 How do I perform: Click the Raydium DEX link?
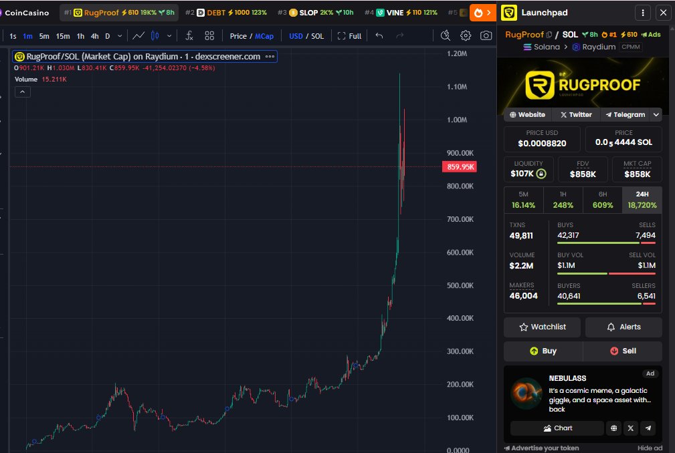594,47
